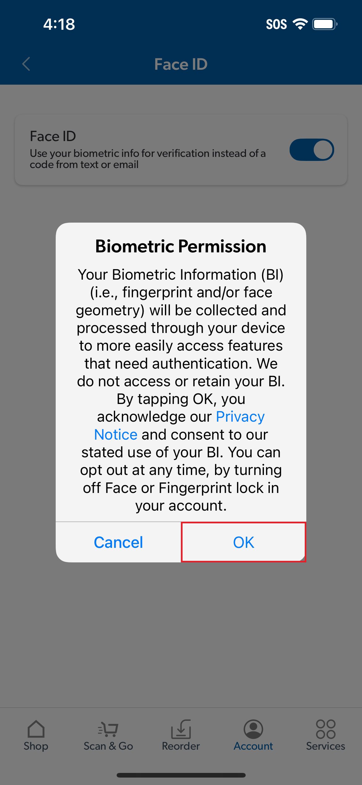Tap the battery status icon

point(325,24)
